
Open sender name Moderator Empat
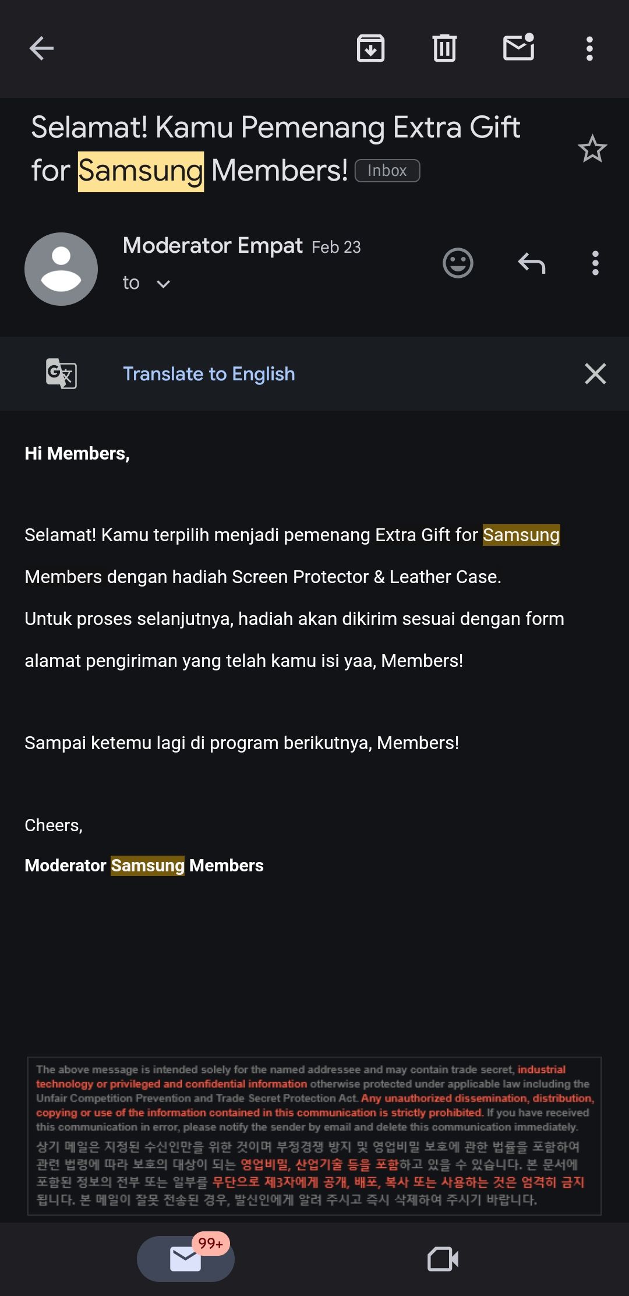click(x=213, y=246)
